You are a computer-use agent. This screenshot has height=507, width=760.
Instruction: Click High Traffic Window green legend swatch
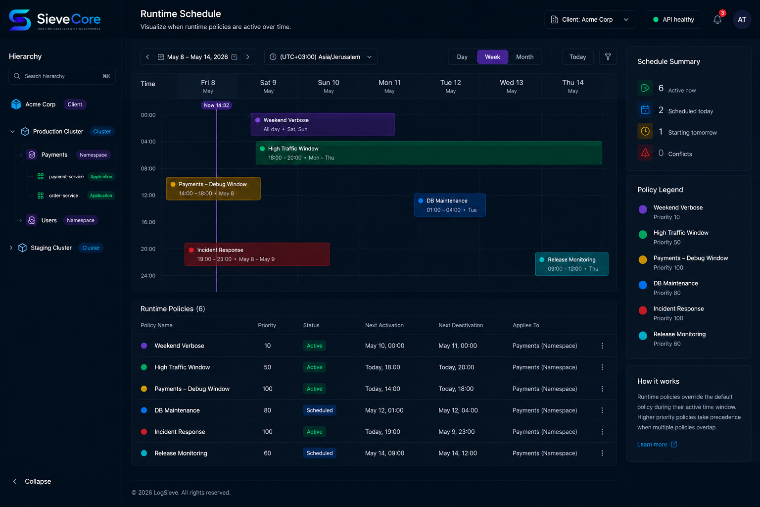point(643,235)
